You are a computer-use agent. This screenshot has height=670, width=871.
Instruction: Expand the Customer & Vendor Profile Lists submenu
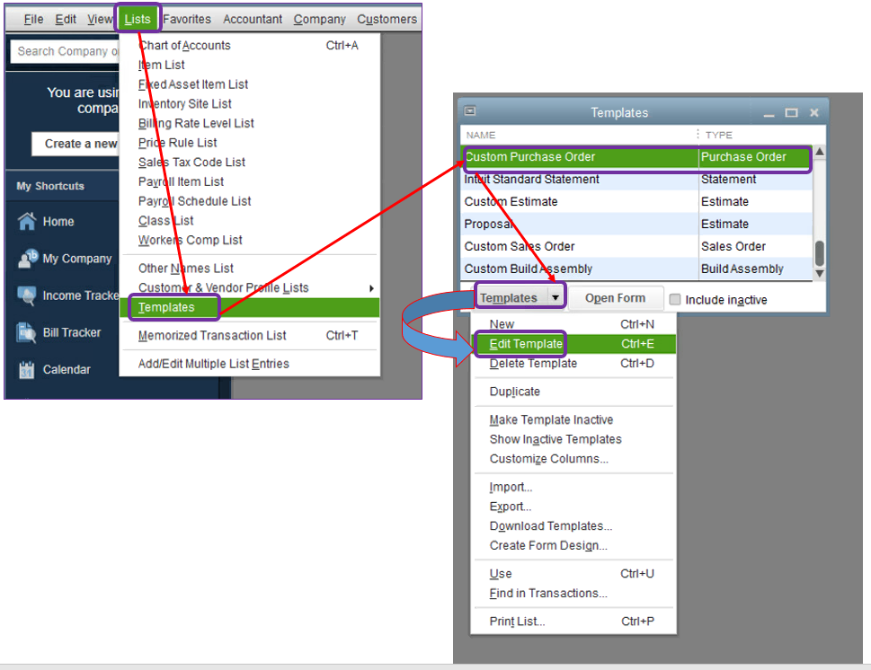tap(371, 288)
